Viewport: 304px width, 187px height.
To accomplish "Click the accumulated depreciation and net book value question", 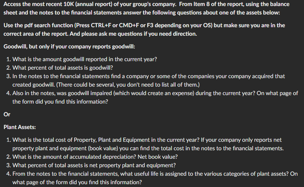I will click(x=95, y=157).
